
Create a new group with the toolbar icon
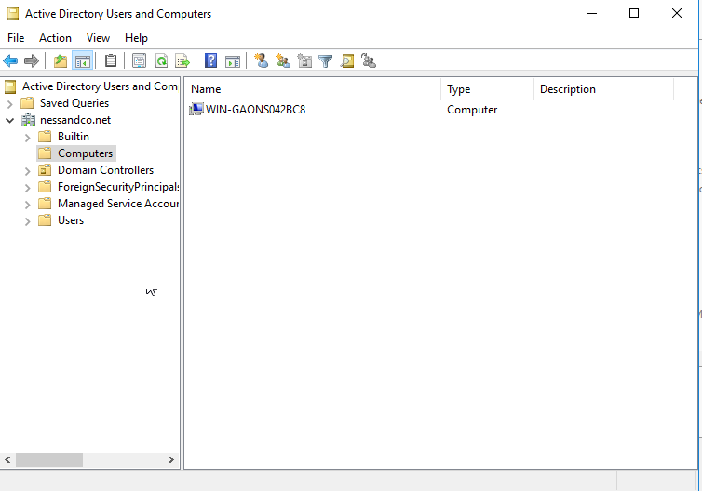pos(283,60)
